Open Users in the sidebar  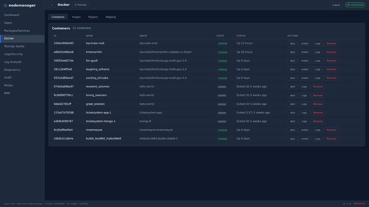coord(22,23)
